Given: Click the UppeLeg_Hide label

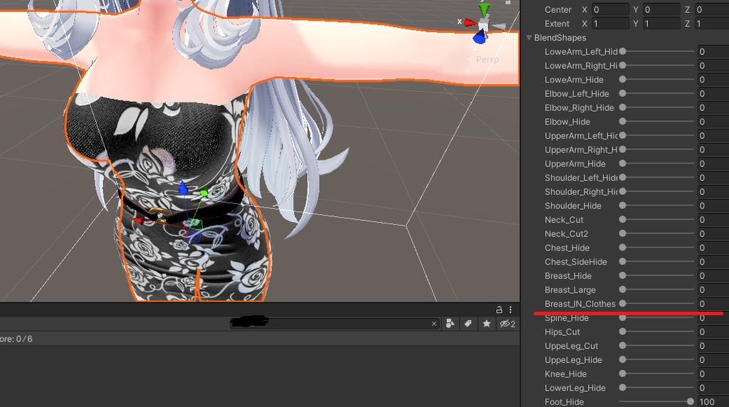Looking at the screenshot, I should tap(573, 360).
